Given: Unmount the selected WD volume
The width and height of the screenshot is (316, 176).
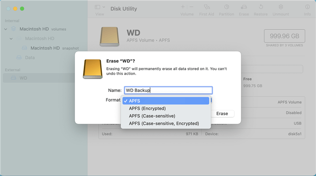Looking at the screenshot, I should (281, 7).
